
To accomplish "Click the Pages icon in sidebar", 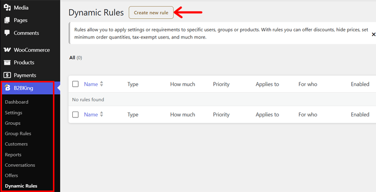I will [x=7, y=20].
